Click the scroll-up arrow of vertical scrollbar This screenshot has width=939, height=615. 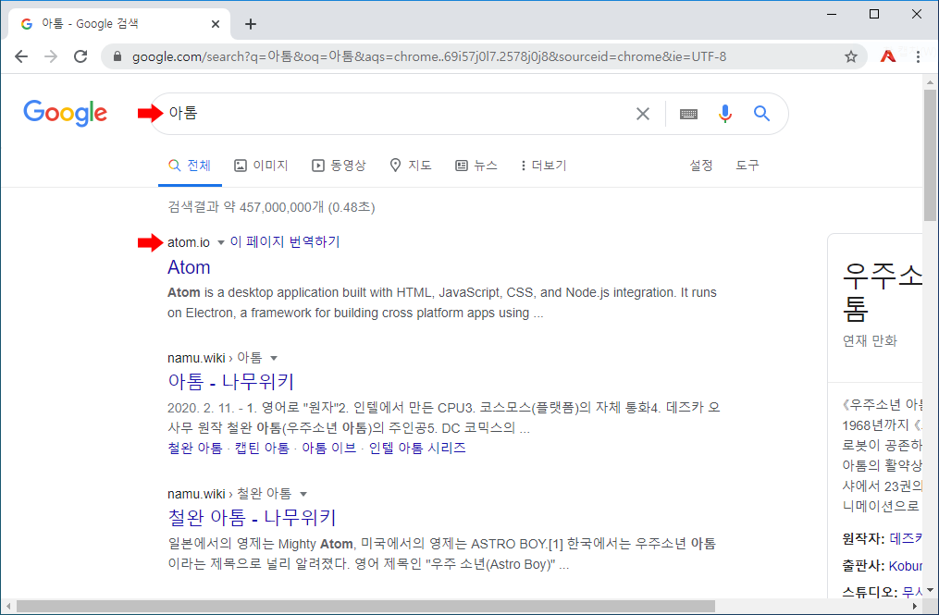point(930,82)
